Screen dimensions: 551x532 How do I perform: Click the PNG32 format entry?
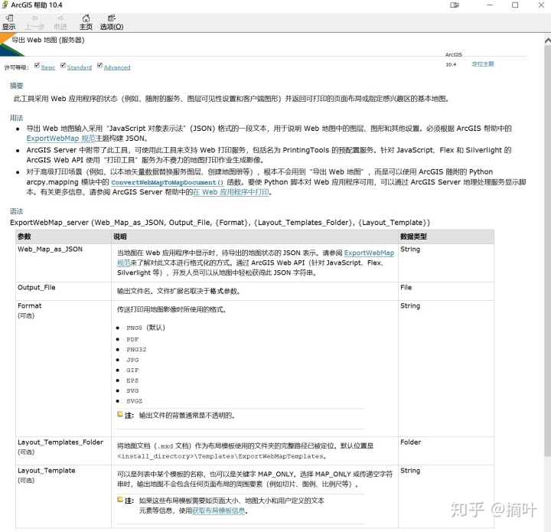click(x=136, y=350)
